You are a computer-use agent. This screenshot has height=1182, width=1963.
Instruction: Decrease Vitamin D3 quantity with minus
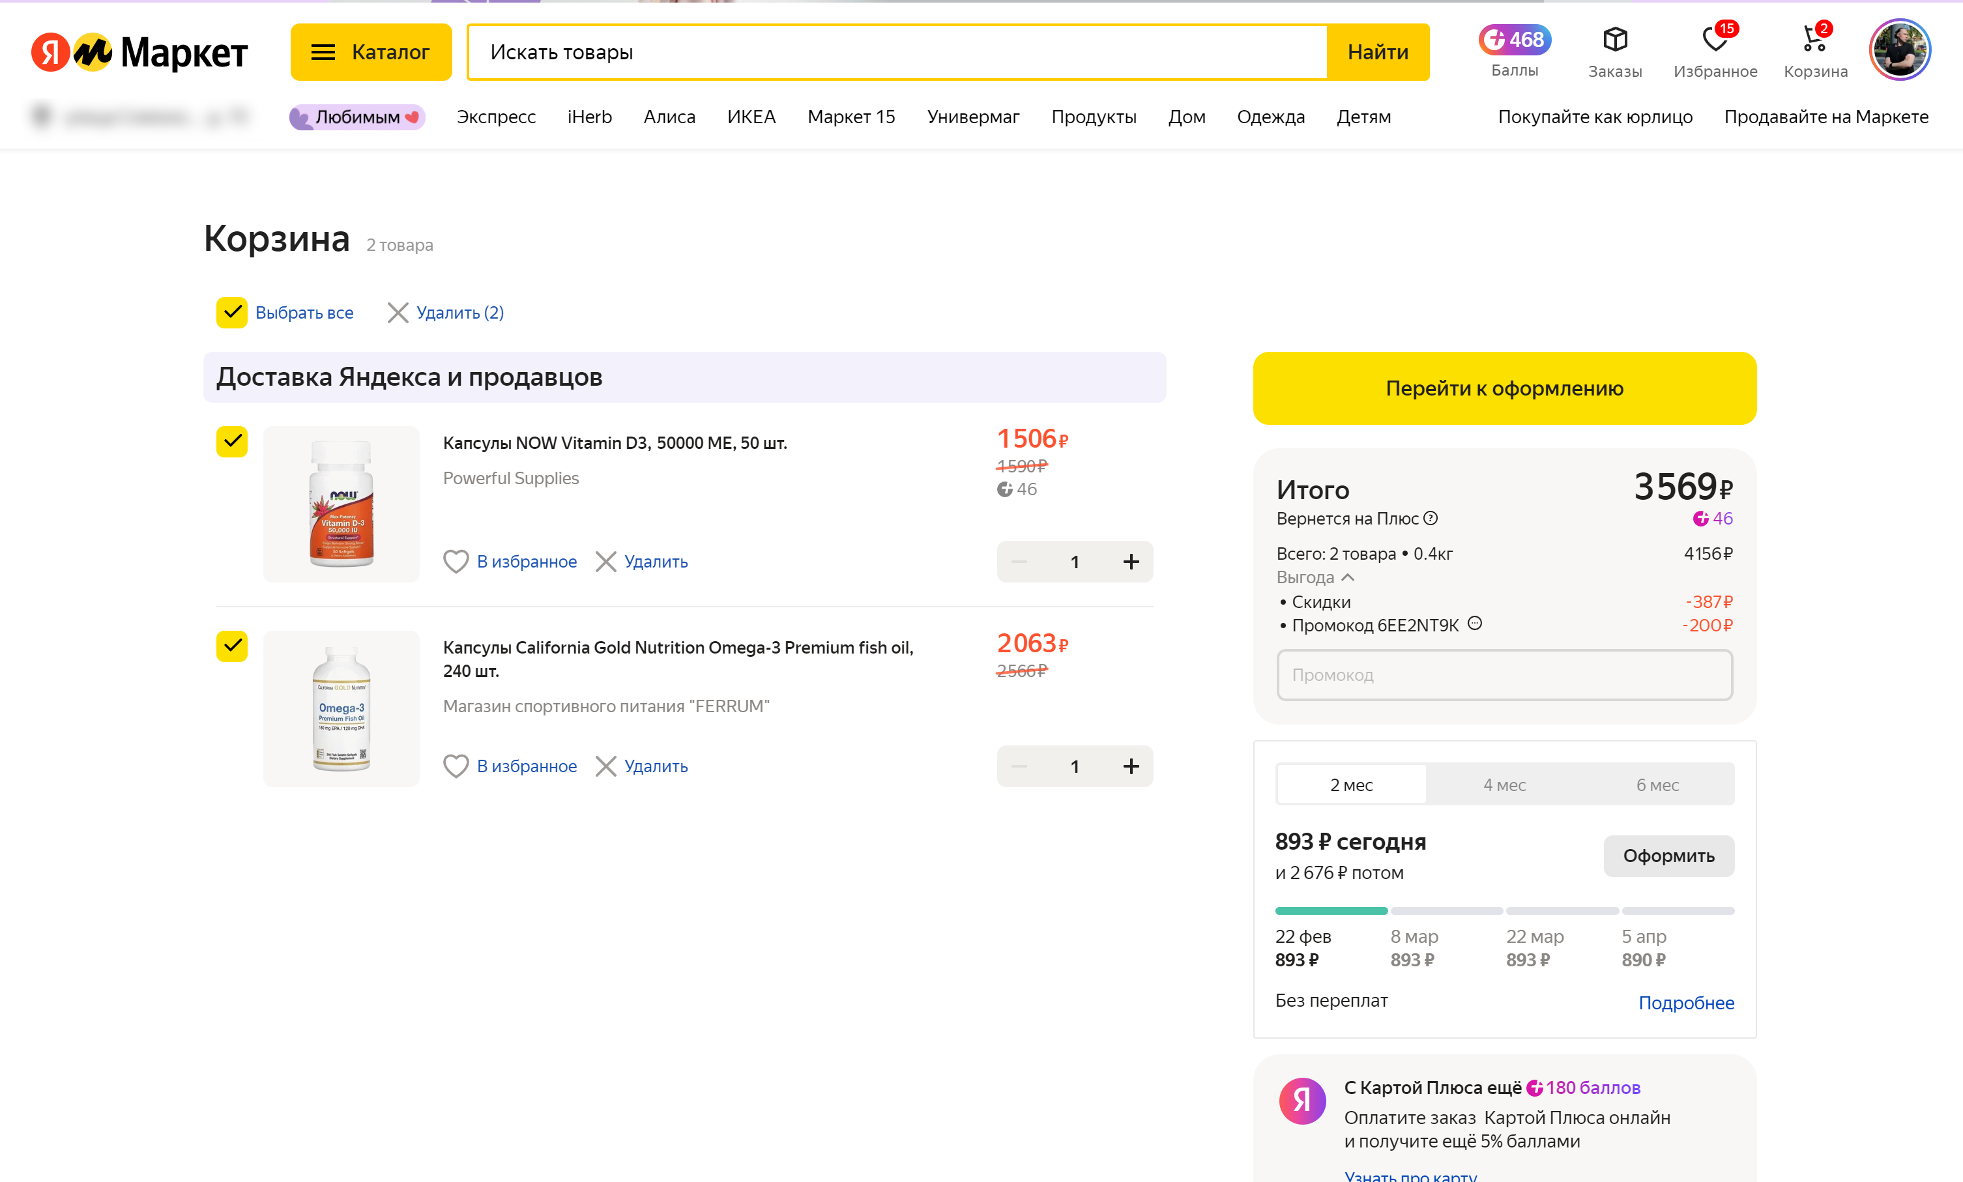pyautogui.click(x=1019, y=562)
